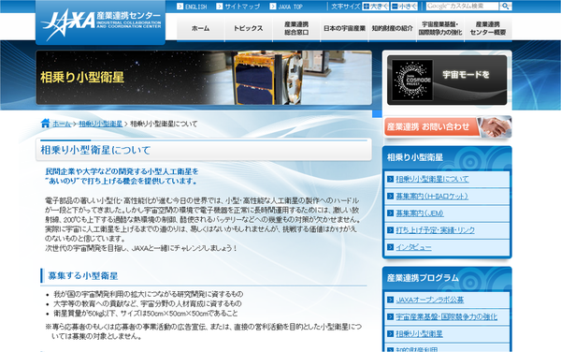561x352 pixels.
Task: Click the COSMODE project logo
Action: (x=412, y=80)
